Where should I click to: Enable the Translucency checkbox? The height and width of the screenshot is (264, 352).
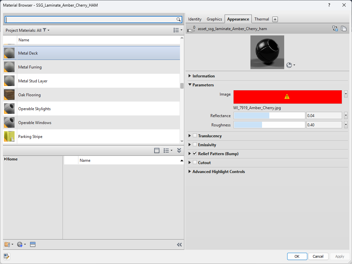tap(195, 136)
